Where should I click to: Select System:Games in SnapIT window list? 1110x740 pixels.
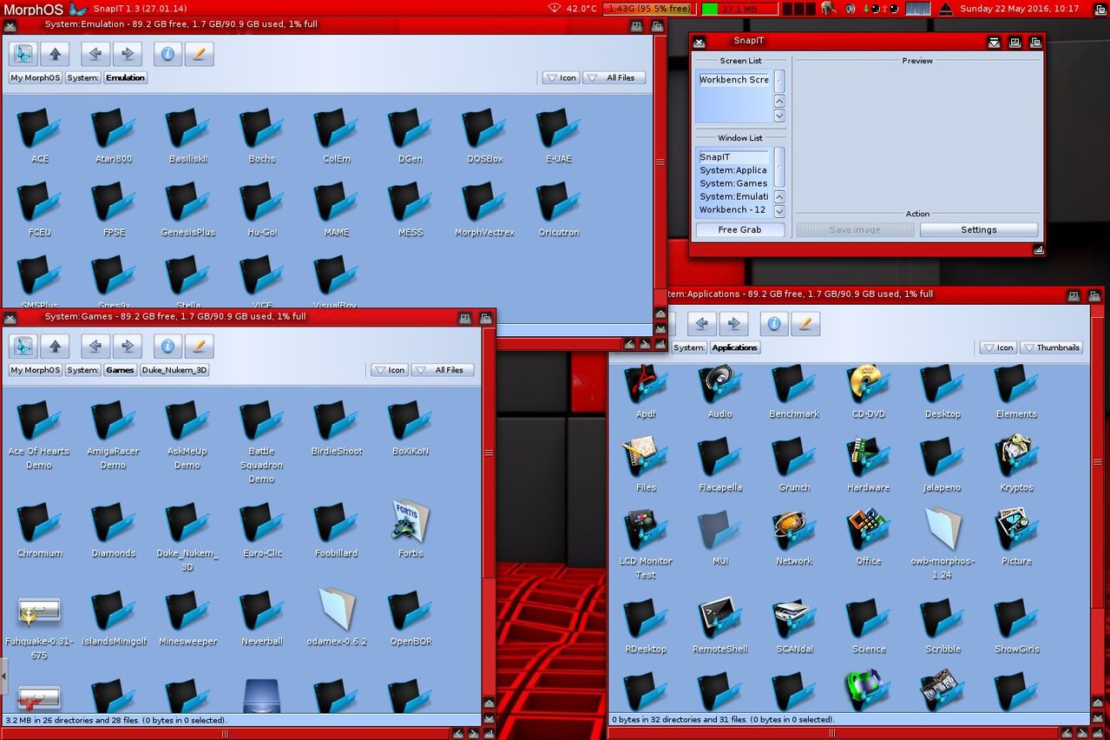(x=733, y=183)
